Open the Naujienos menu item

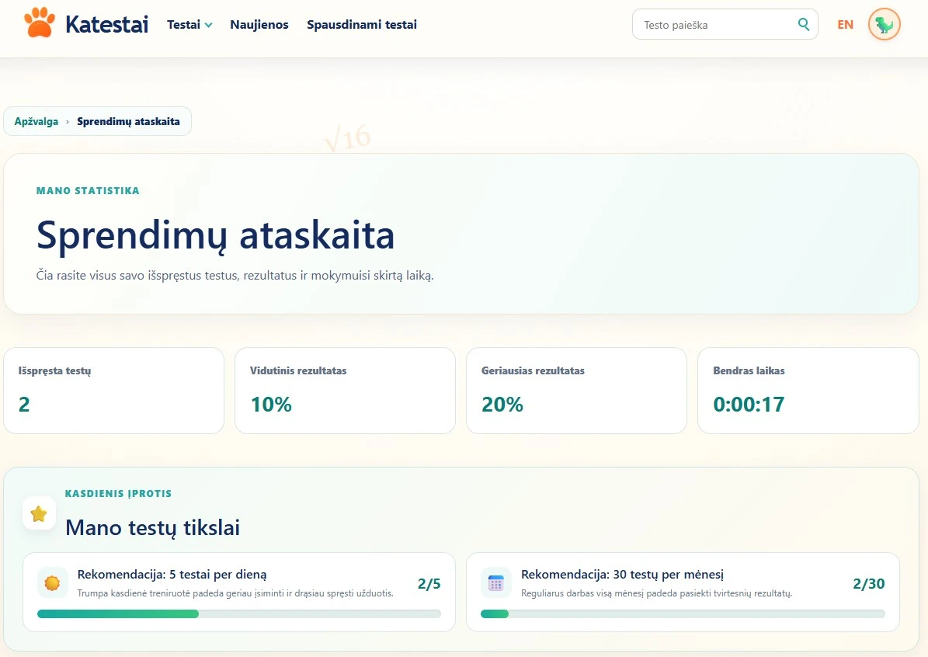click(259, 24)
